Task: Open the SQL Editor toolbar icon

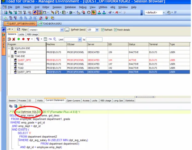Action: (6, 12)
